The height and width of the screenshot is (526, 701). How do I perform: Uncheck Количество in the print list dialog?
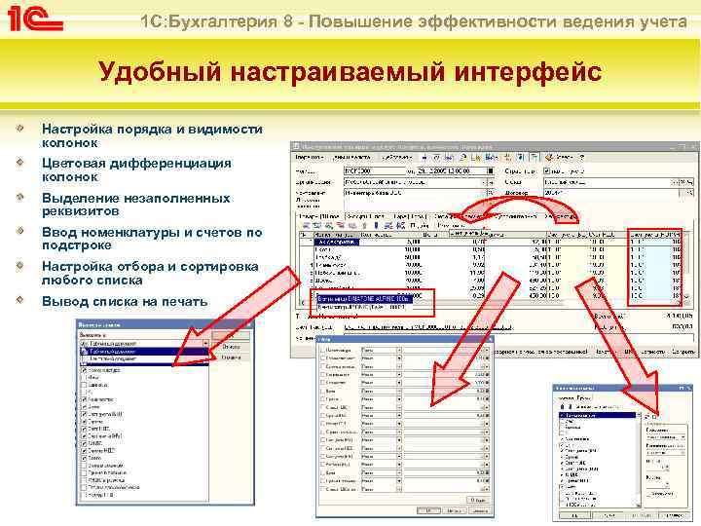point(84,399)
